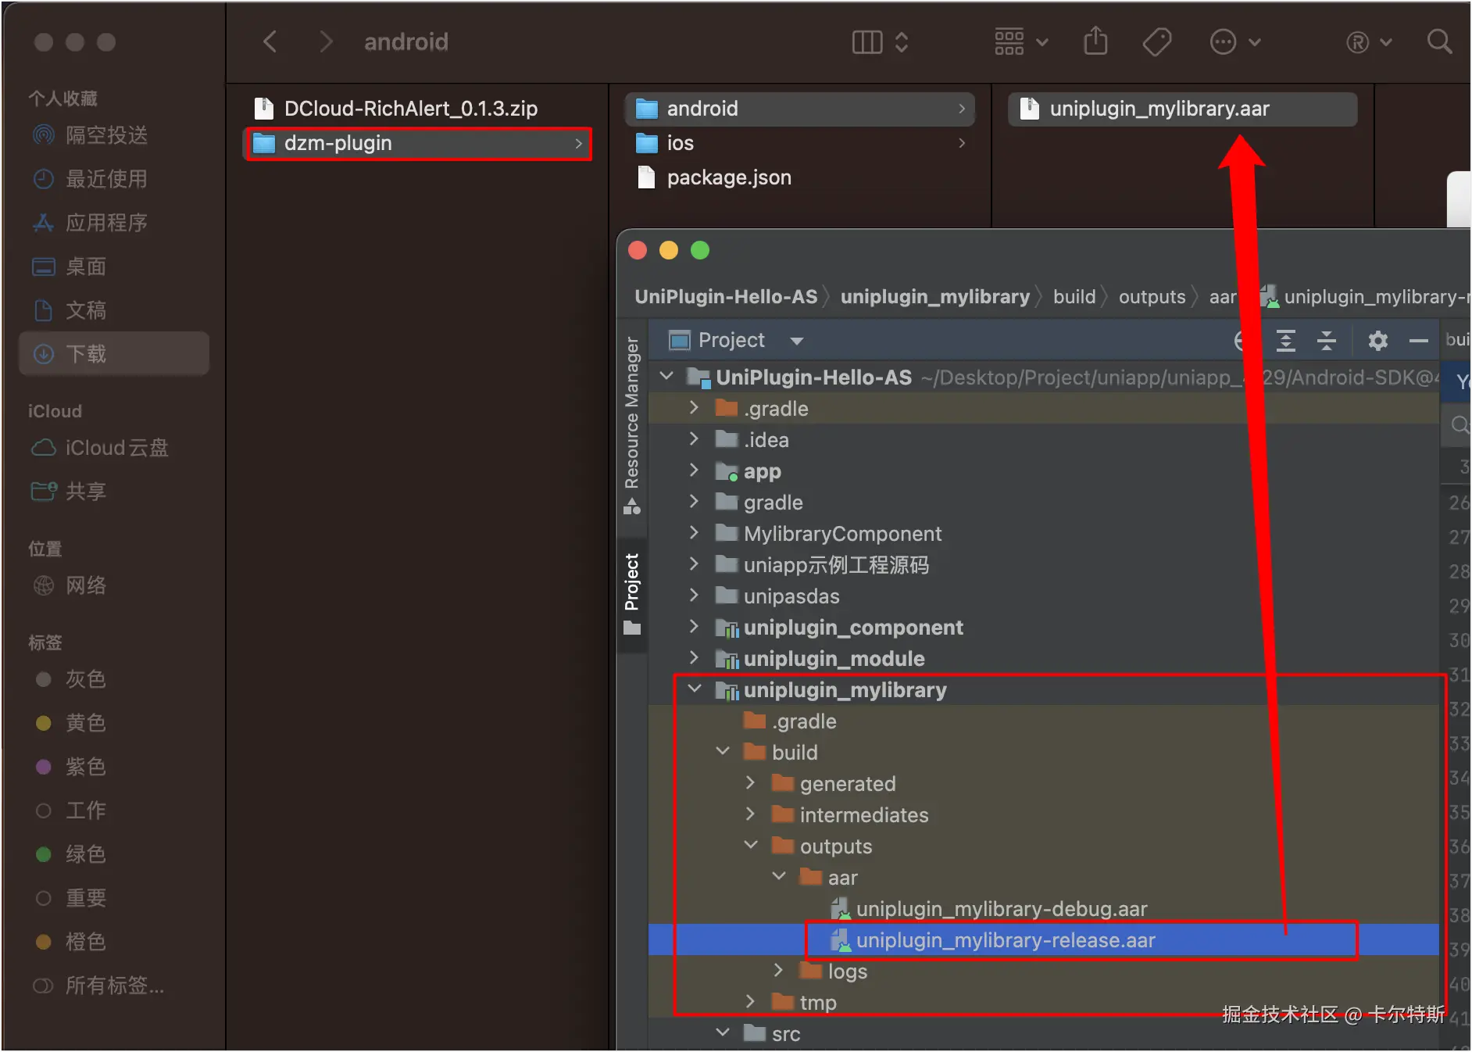Expand uniplugin_module module
Screen dimensions: 1472x1052
(694, 658)
